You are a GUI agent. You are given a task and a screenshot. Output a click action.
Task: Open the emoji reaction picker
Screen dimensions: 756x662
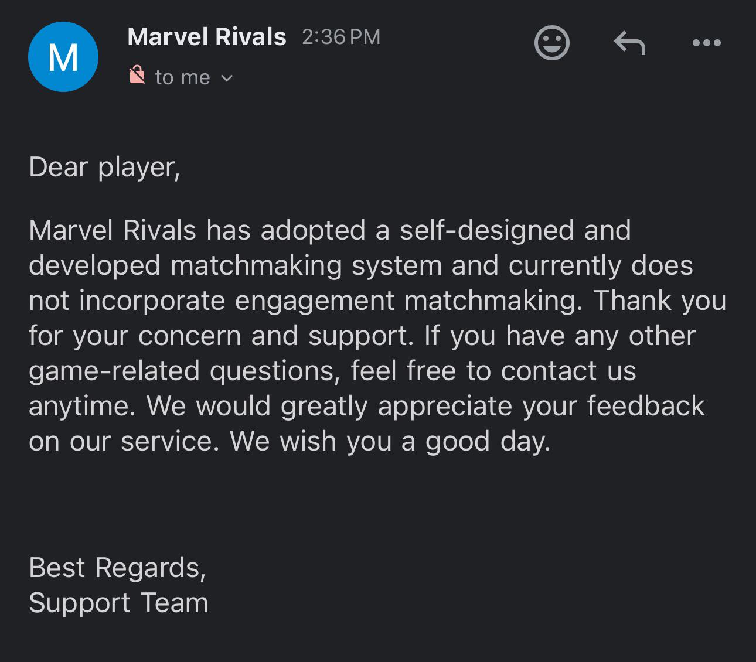coord(552,43)
